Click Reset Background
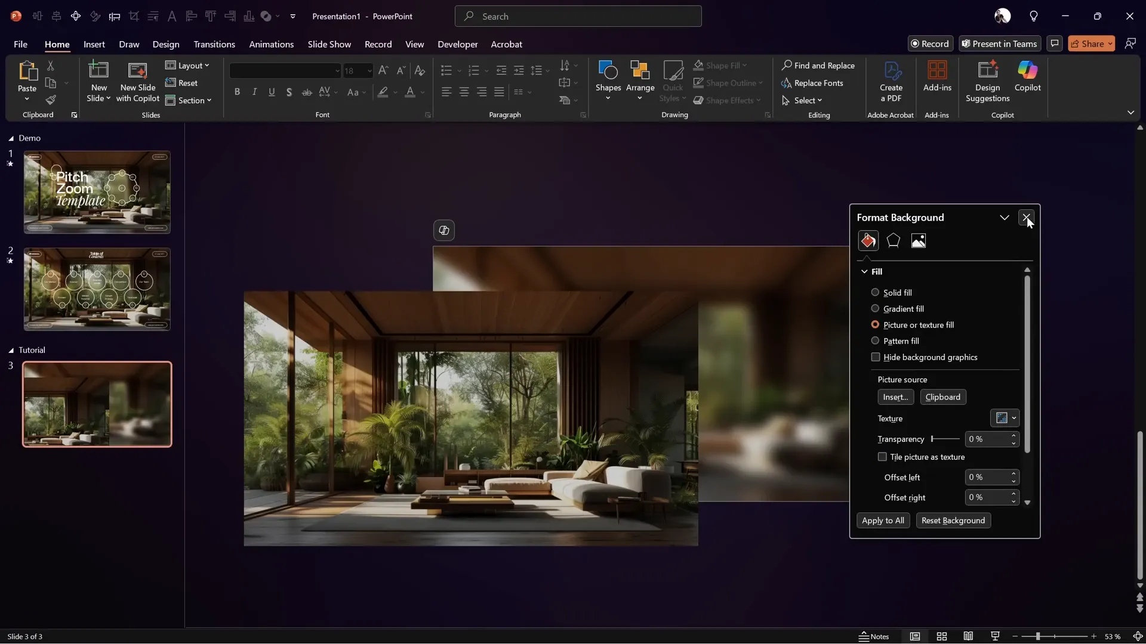Viewport: 1146px width, 644px height. pos(953,521)
